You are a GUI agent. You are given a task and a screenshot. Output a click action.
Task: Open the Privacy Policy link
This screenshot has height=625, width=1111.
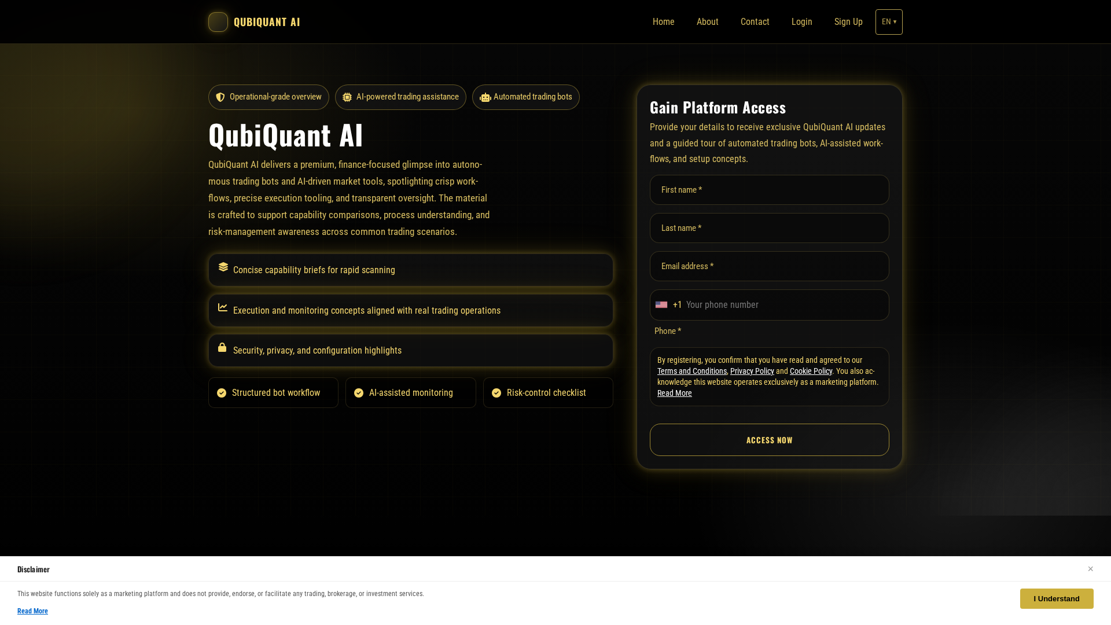pyautogui.click(x=752, y=371)
